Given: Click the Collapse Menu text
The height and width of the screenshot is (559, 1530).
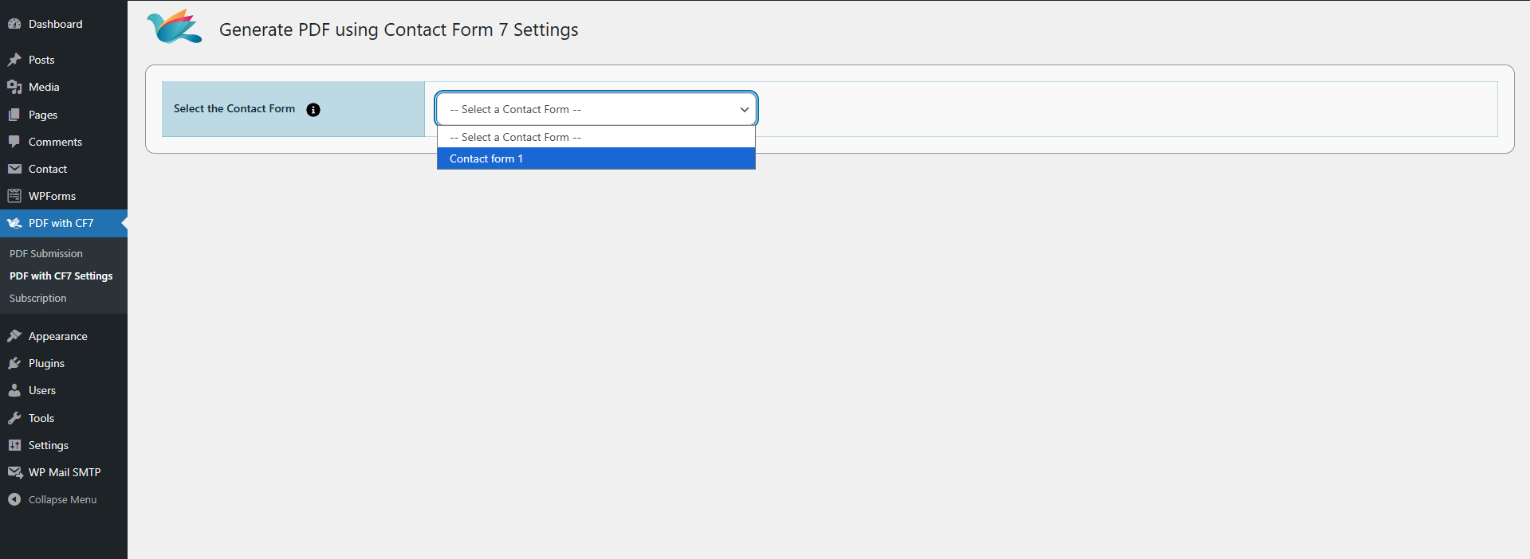Looking at the screenshot, I should 63,499.
